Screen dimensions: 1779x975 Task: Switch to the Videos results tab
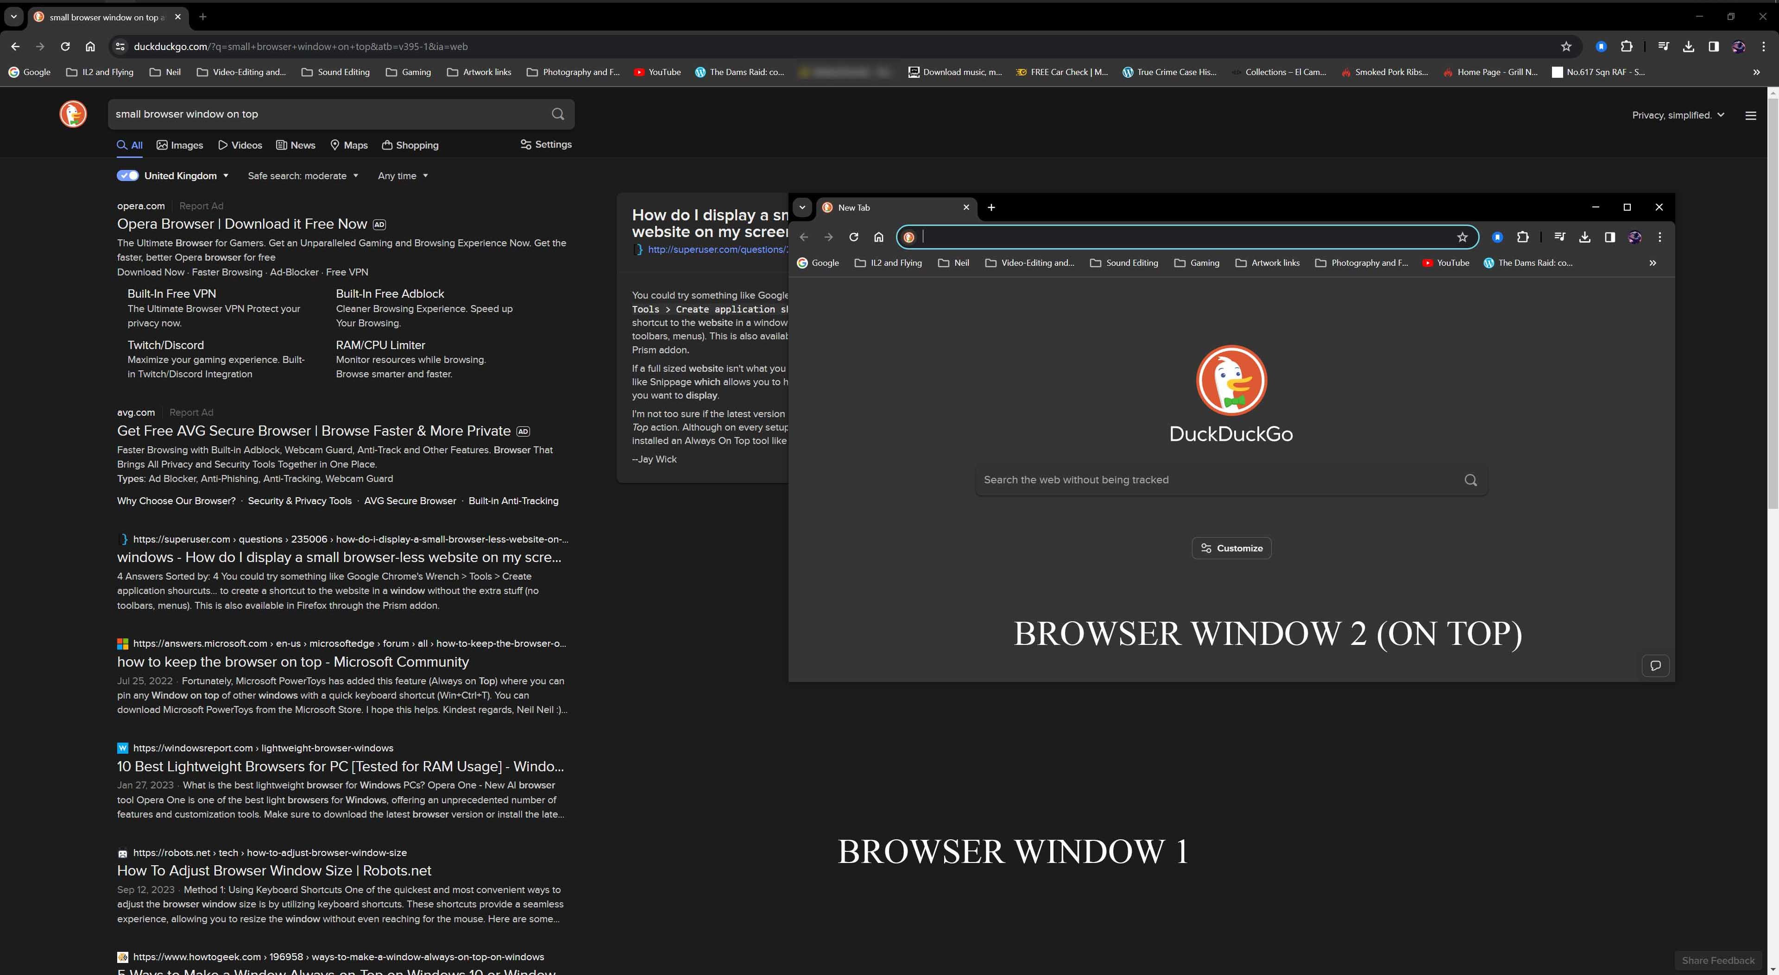pos(240,145)
